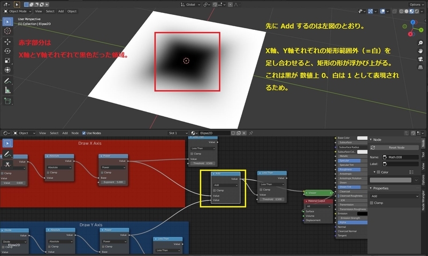Open the node editor Node menu
Image resolution: width=428 pixels, height=256 pixels.
pyautogui.click(x=75, y=133)
